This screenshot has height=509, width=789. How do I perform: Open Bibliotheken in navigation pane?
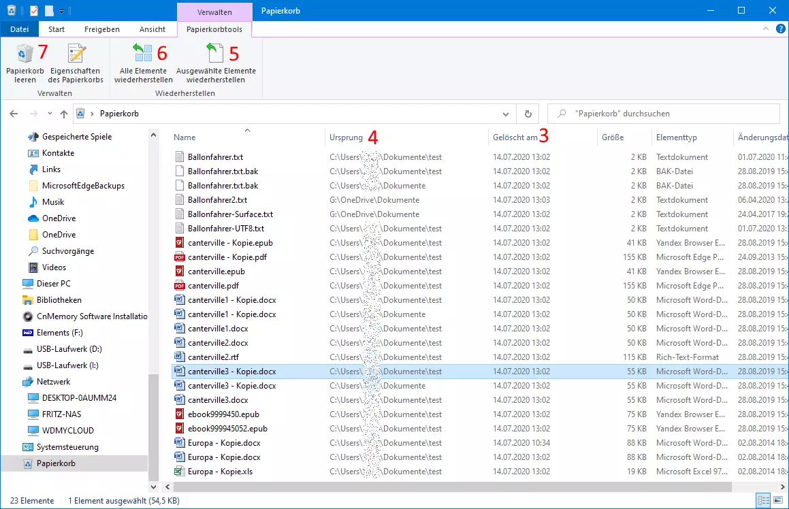59,300
